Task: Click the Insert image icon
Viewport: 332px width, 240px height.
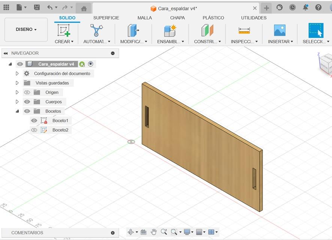Action: point(280,30)
